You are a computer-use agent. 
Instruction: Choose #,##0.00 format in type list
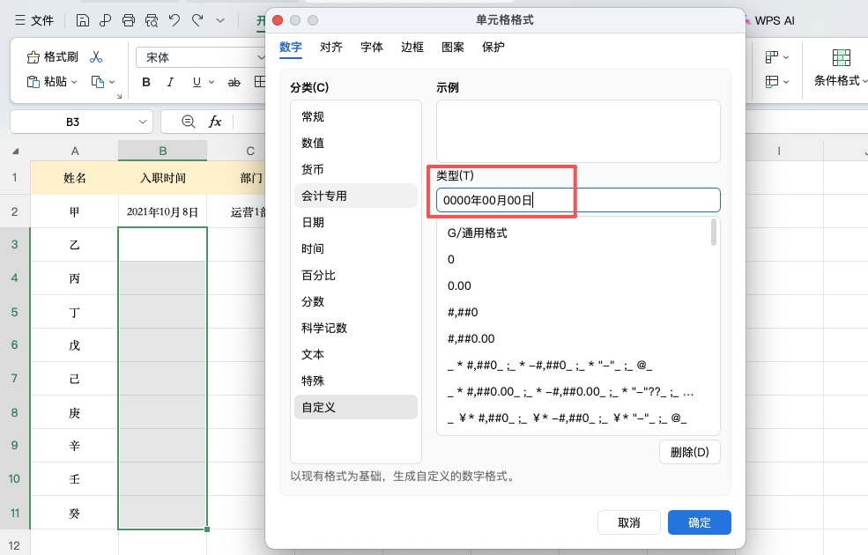(x=574, y=338)
